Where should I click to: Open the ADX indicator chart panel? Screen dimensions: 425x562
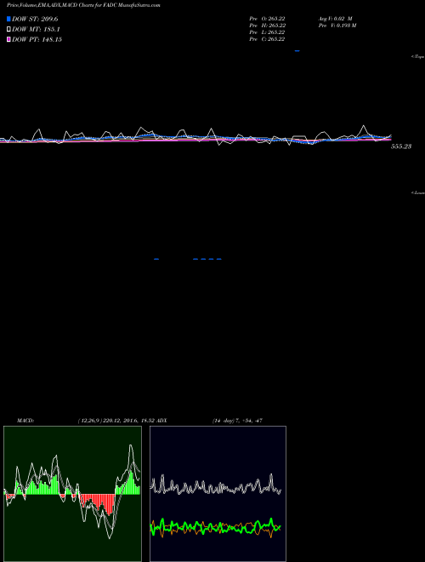[x=218, y=494]
